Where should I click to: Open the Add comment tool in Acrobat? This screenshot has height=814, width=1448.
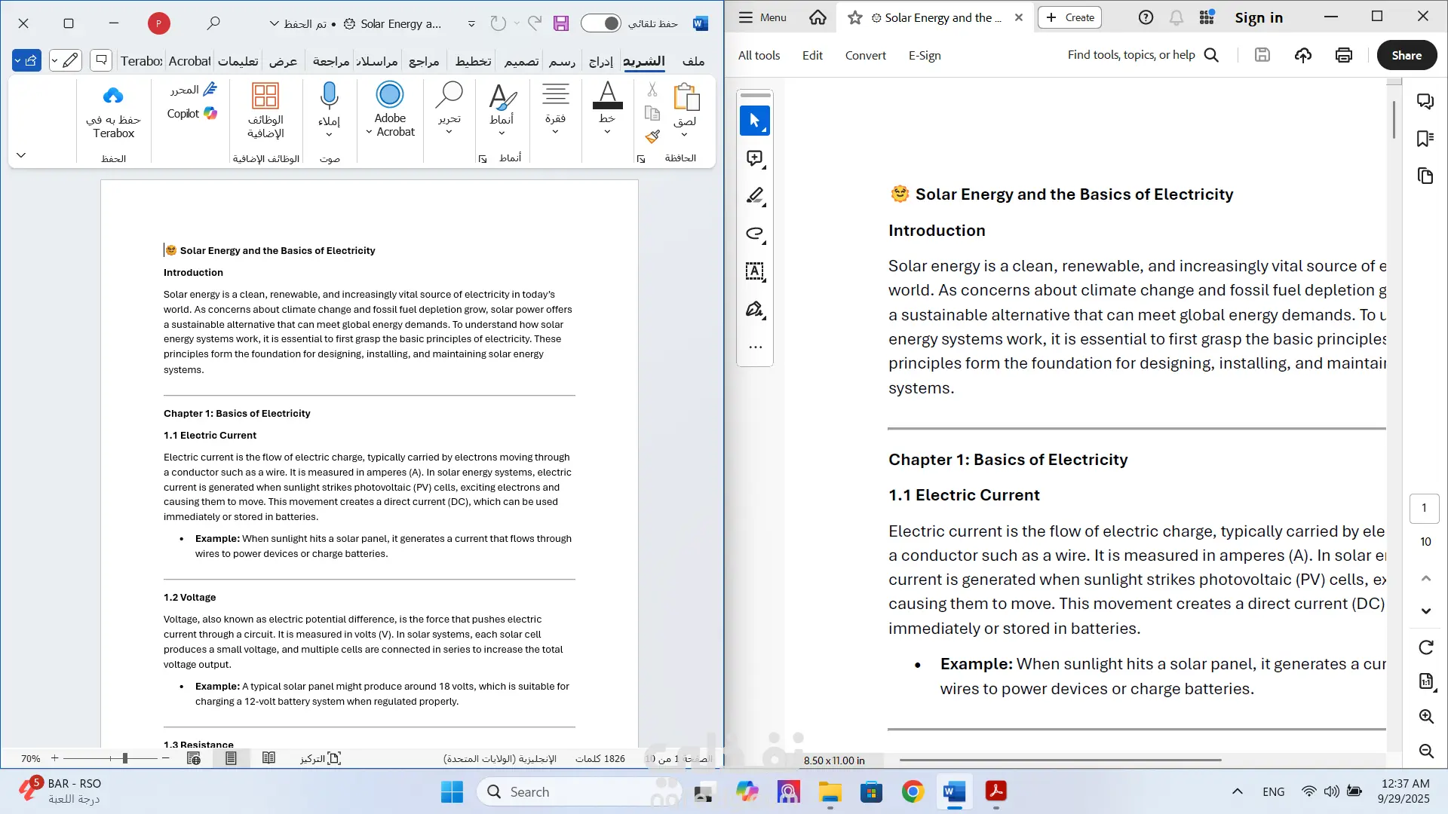(x=754, y=158)
